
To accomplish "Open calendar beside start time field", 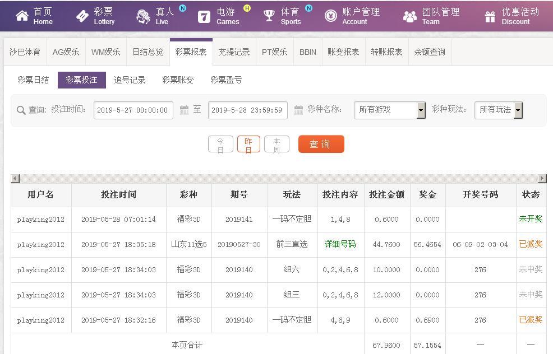I will pyautogui.click(x=184, y=110).
